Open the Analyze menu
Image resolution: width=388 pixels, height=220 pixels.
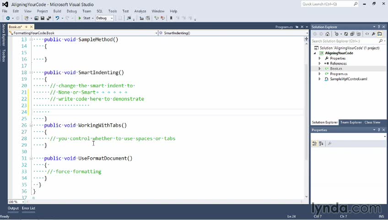(140, 11)
